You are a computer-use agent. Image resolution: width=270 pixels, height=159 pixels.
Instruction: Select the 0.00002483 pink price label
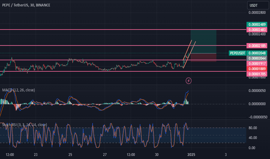tap(257, 30)
